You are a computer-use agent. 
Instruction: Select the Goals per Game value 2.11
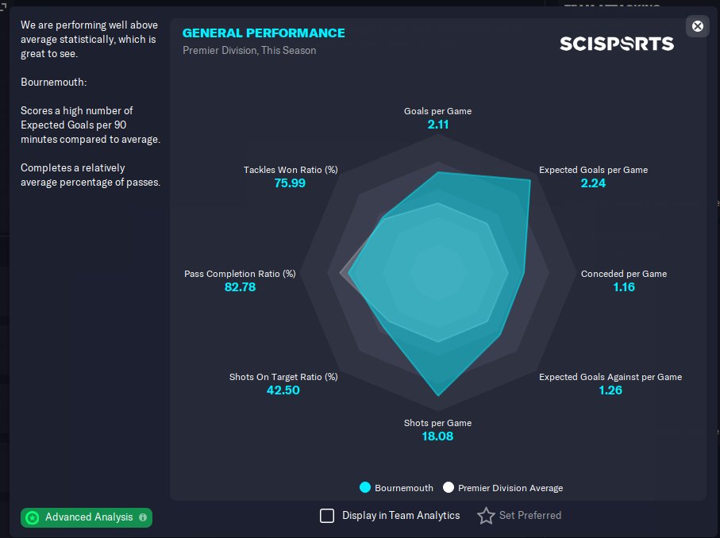[438, 125]
